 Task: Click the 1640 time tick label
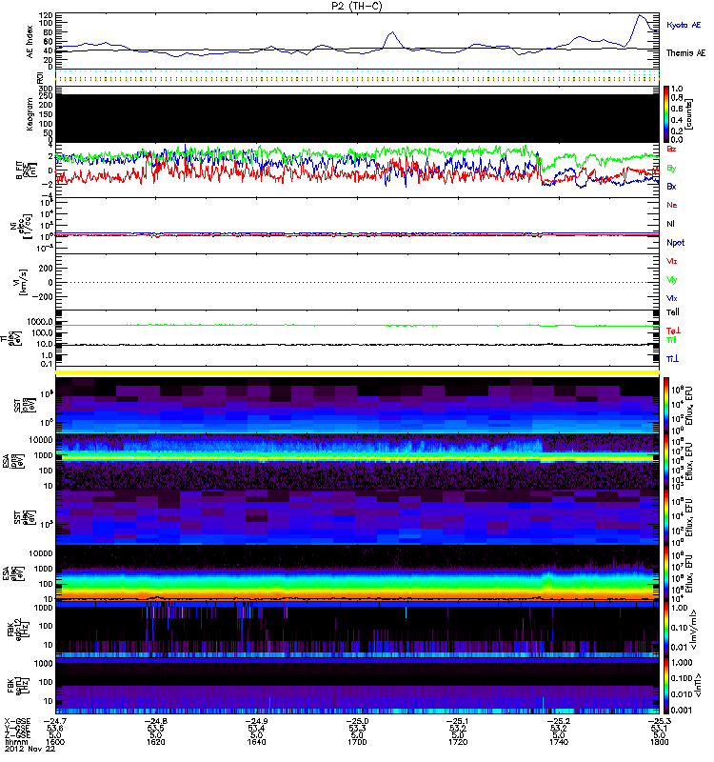click(256, 742)
